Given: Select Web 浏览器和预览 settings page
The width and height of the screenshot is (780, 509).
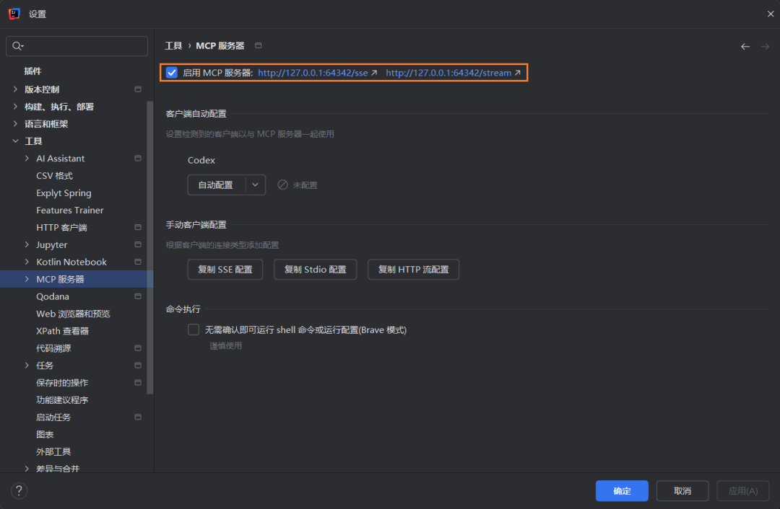Looking at the screenshot, I should coord(73,314).
